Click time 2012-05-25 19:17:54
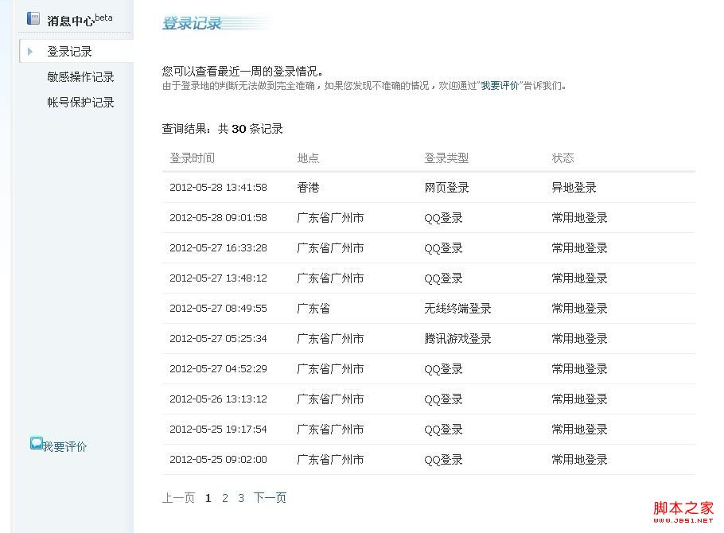The image size is (724, 533). [x=219, y=430]
